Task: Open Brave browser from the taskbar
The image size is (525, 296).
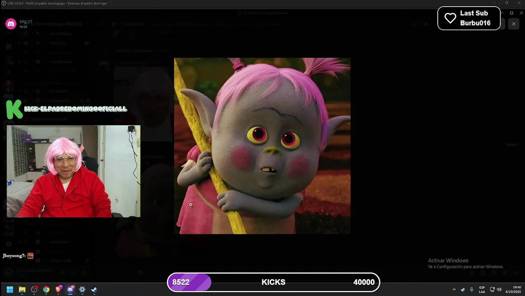Action: click(x=58, y=289)
